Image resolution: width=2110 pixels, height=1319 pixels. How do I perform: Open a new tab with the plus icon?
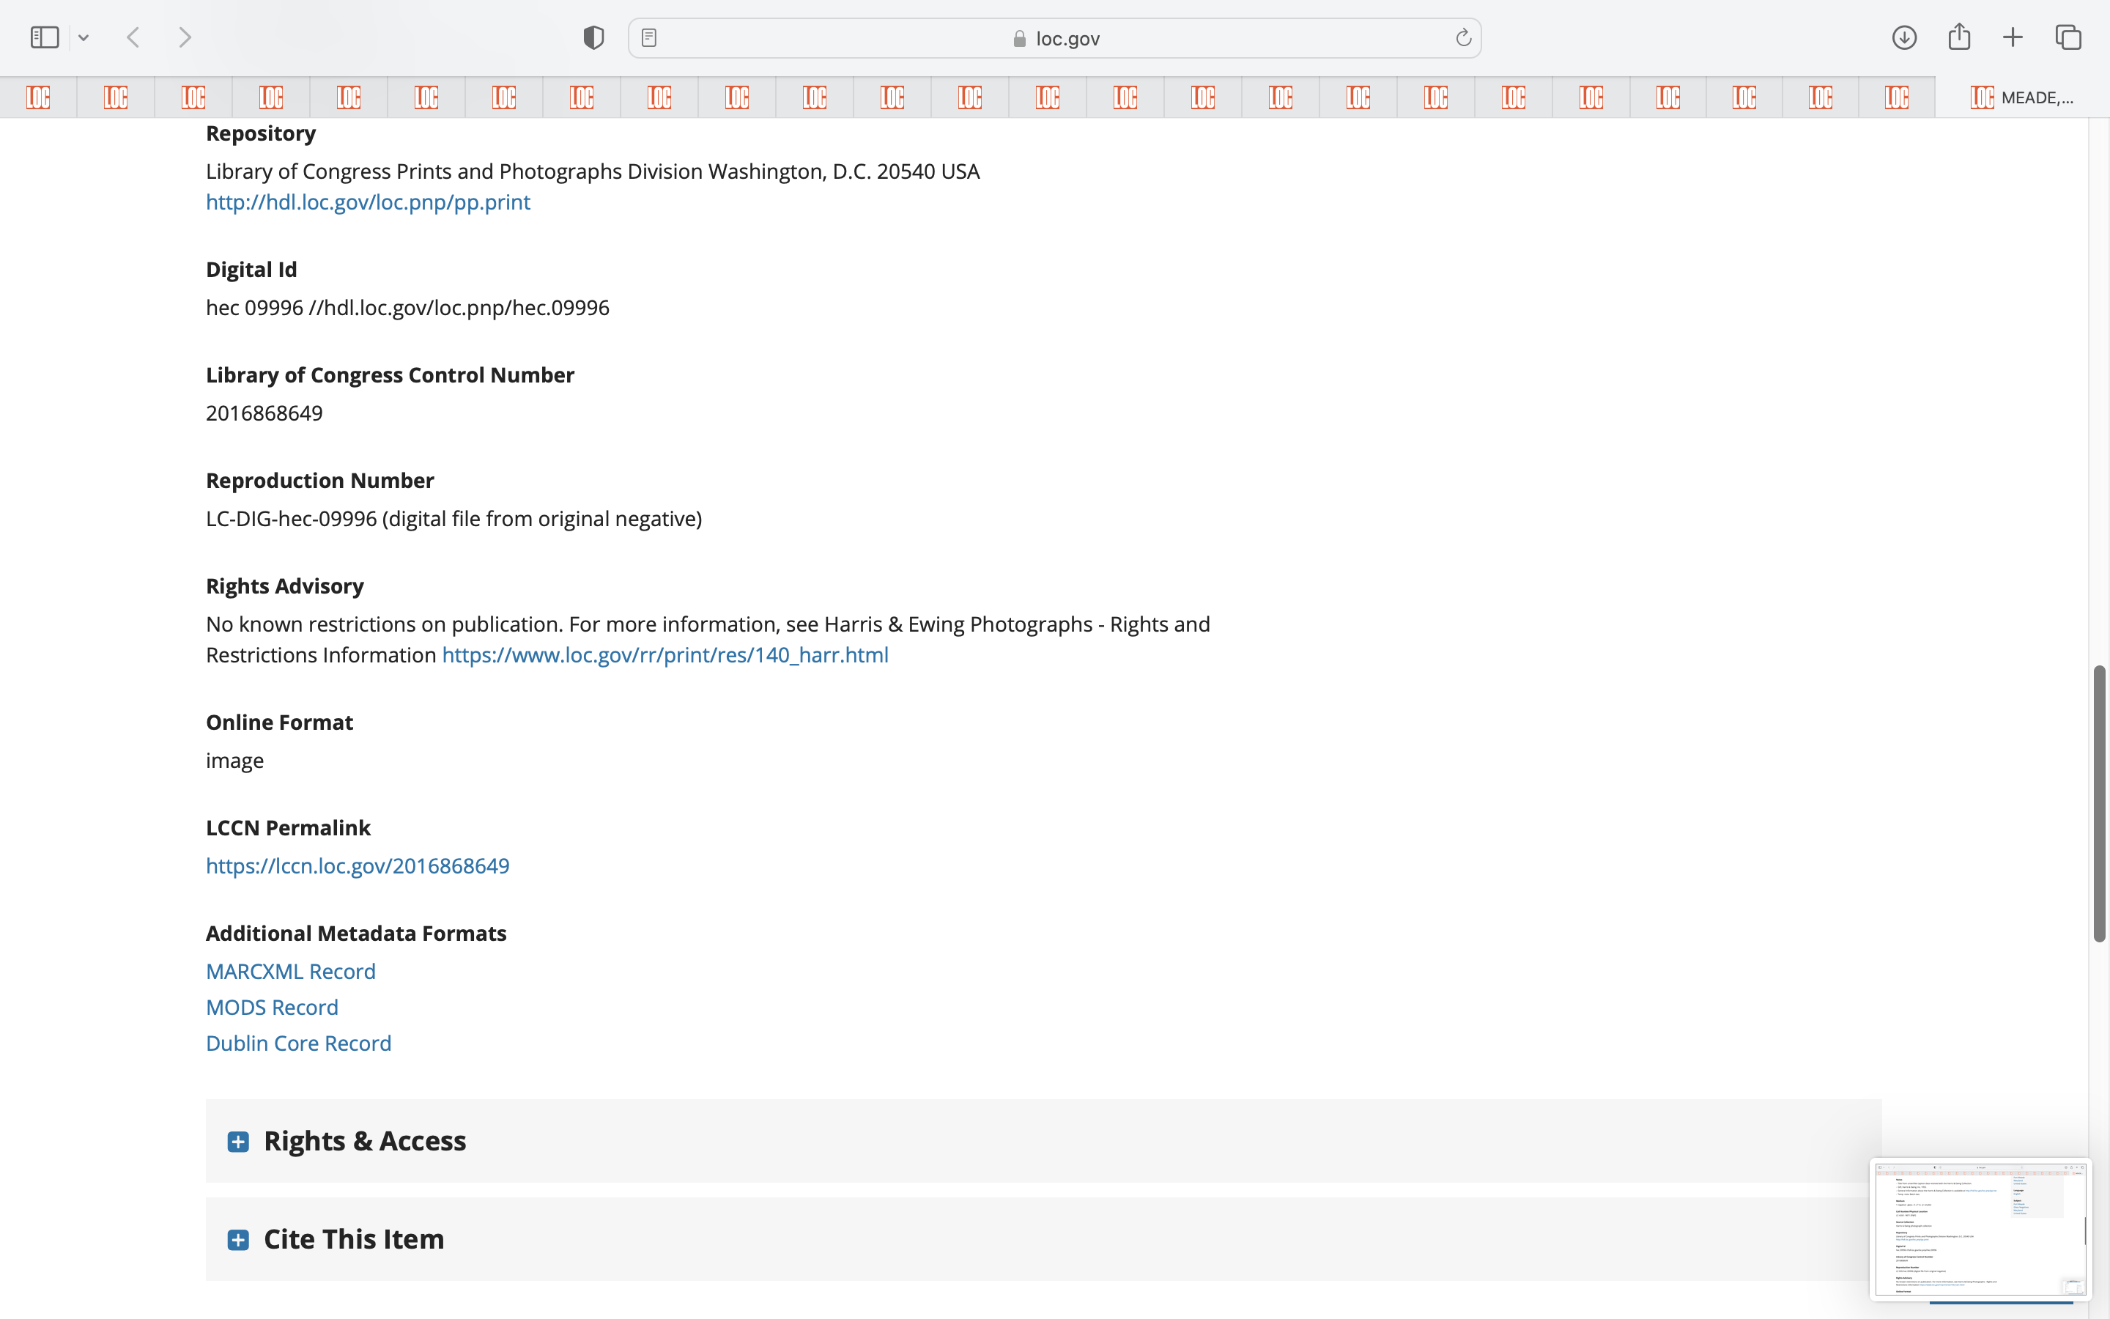point(2013,37)
